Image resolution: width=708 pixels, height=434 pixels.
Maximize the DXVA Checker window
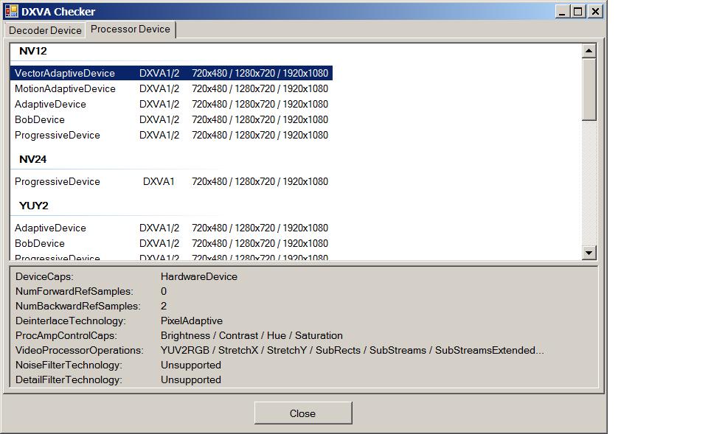click(x=578, y=11)
